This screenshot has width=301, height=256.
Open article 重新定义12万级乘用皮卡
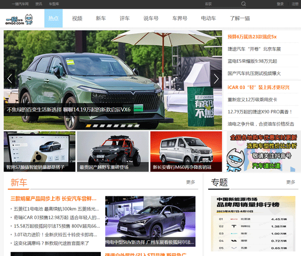pos(252,99)
